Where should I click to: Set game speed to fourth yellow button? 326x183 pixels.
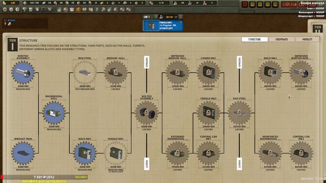tap(275, 5)
